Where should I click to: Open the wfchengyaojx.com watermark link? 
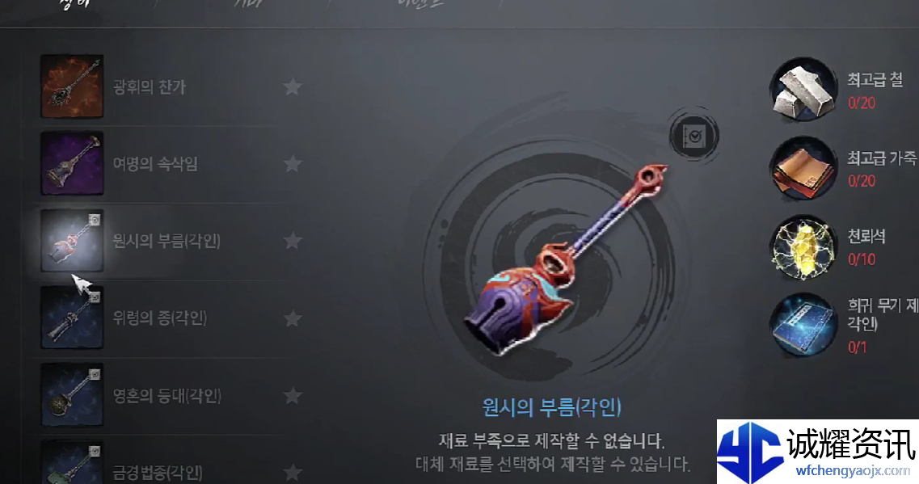[853, 471]
